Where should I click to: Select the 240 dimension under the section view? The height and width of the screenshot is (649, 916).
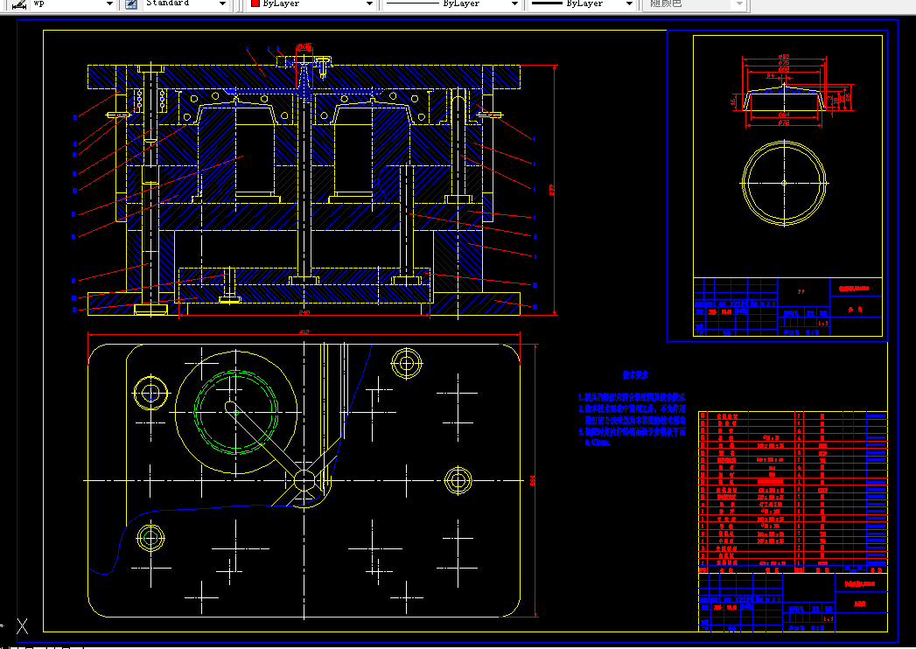coord(304,312)
